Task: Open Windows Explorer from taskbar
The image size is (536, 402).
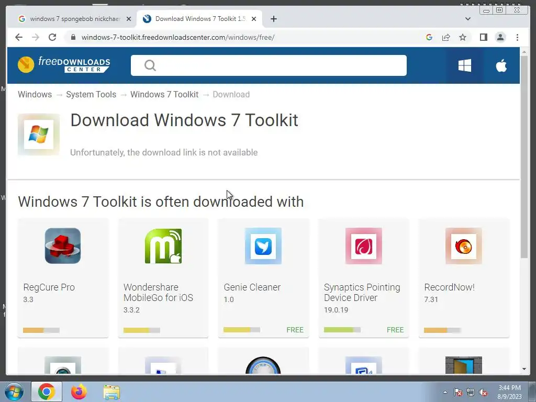Action: point(111,392)
